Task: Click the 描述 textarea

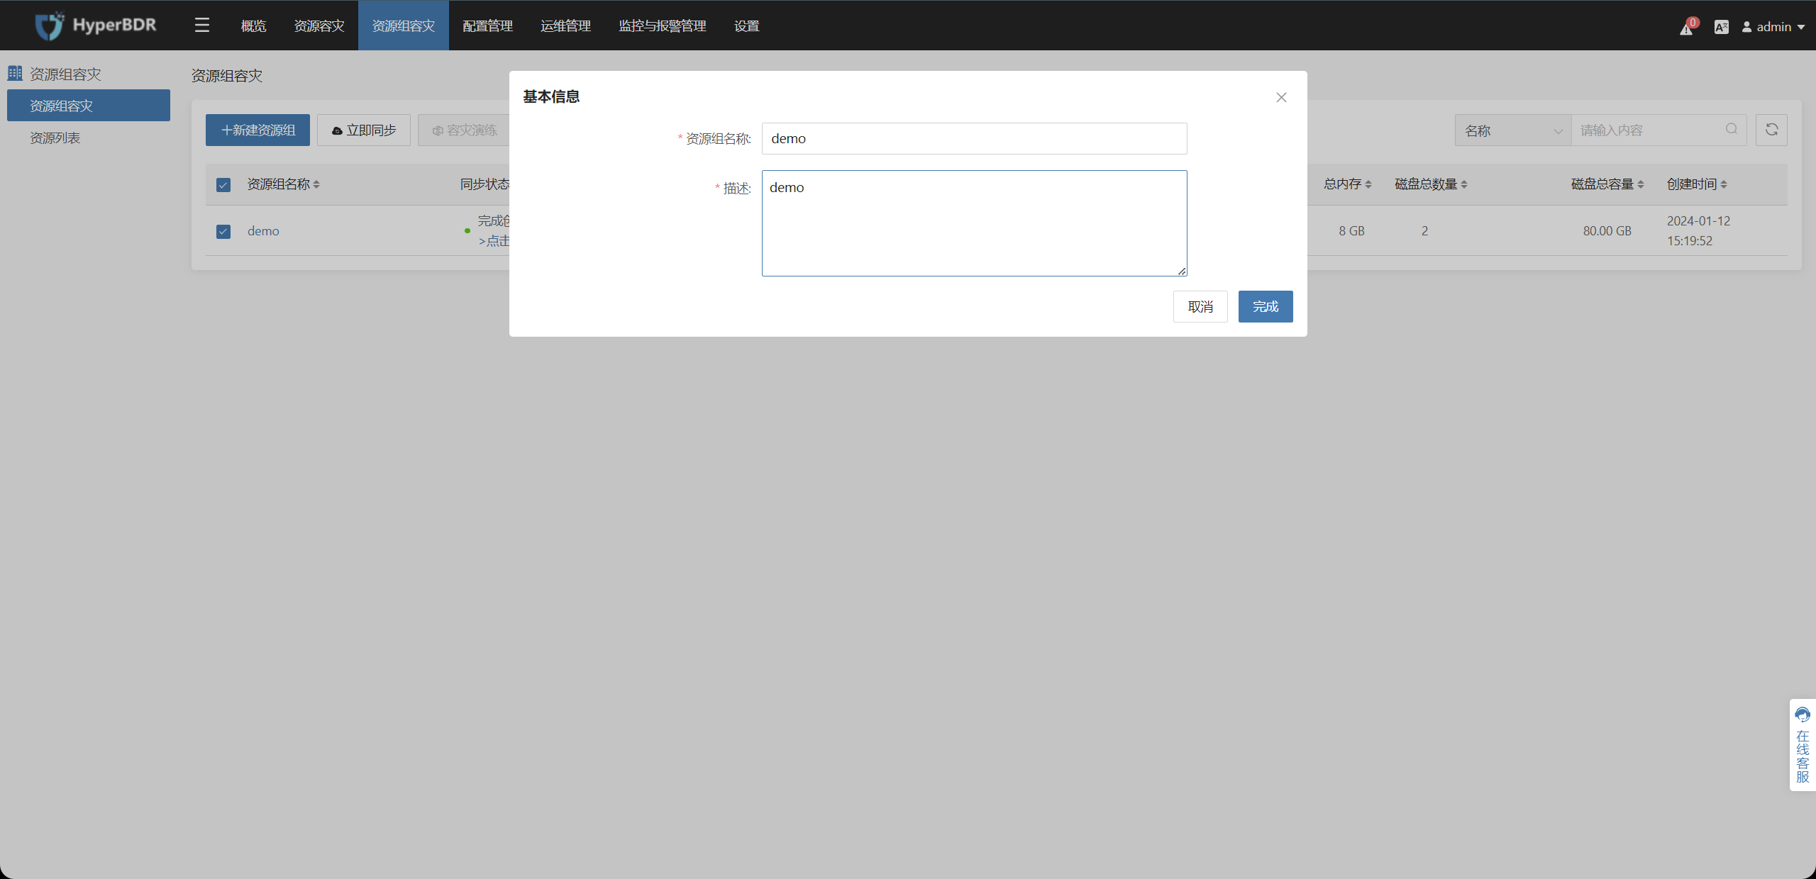Action: pos(974,223)
